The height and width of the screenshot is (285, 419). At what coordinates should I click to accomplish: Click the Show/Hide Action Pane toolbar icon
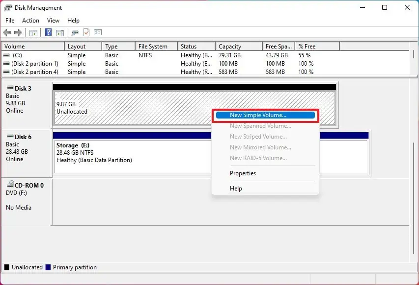59,32
